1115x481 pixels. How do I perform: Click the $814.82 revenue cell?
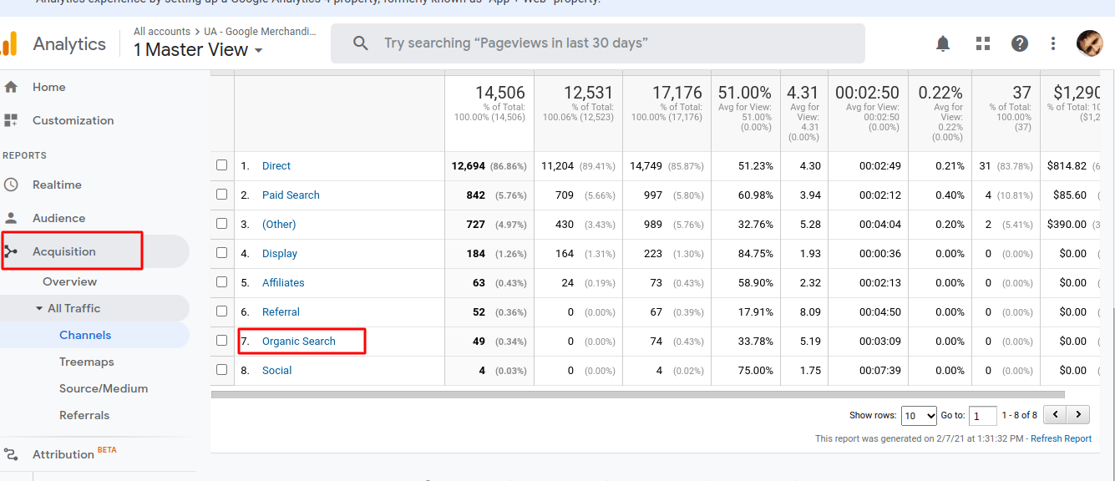pyautogui.click(x=1067, y=165)
